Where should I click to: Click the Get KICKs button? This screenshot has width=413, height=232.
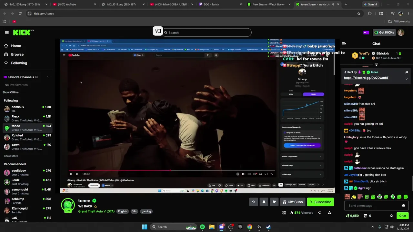(384, 33)
